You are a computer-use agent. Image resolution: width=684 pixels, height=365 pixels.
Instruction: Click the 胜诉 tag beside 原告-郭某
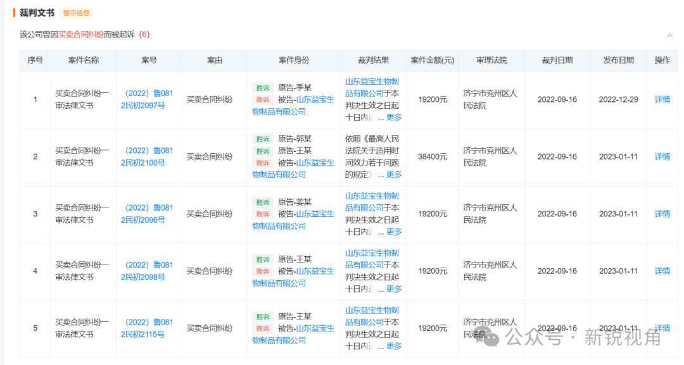coord(263,139)
